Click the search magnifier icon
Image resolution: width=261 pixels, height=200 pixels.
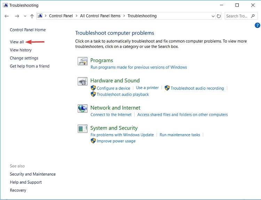coord(253,16)
